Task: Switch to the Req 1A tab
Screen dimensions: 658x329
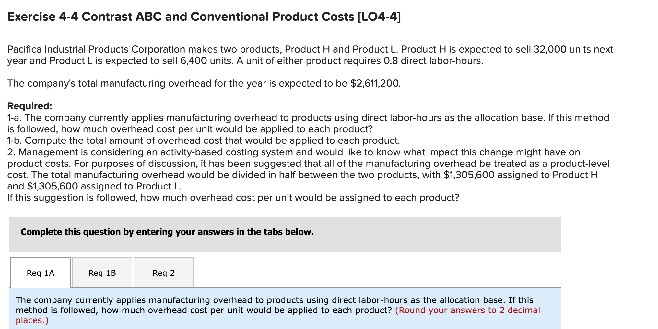Action: [x=40, y=273]
